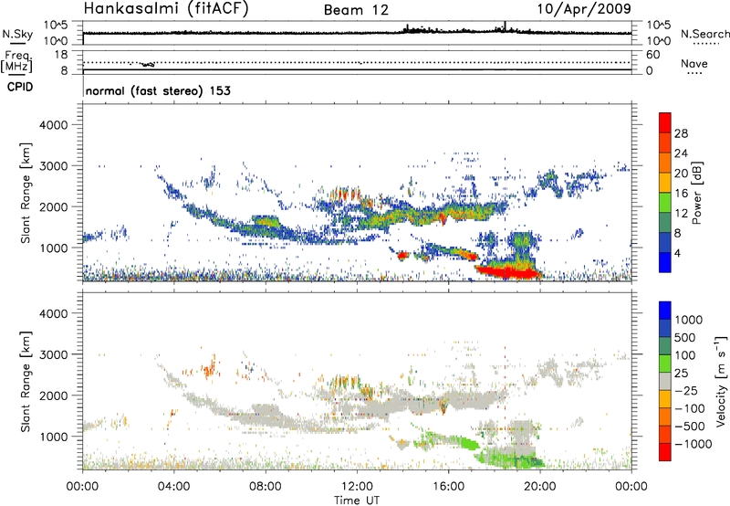This screenshot has width=730, height=506.
Task: Click the Nave legend label
Action: click(x=693, y=63)
